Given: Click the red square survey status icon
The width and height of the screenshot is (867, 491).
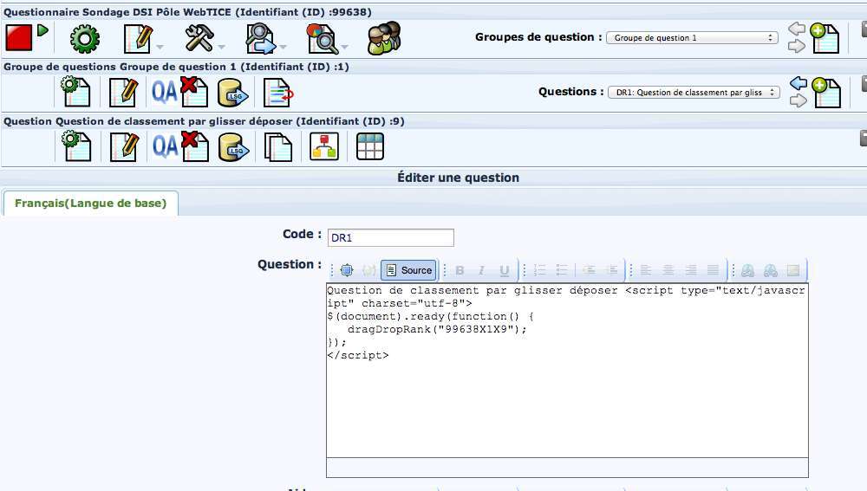Looking at the screenshot, I should [x=19, y=38].
